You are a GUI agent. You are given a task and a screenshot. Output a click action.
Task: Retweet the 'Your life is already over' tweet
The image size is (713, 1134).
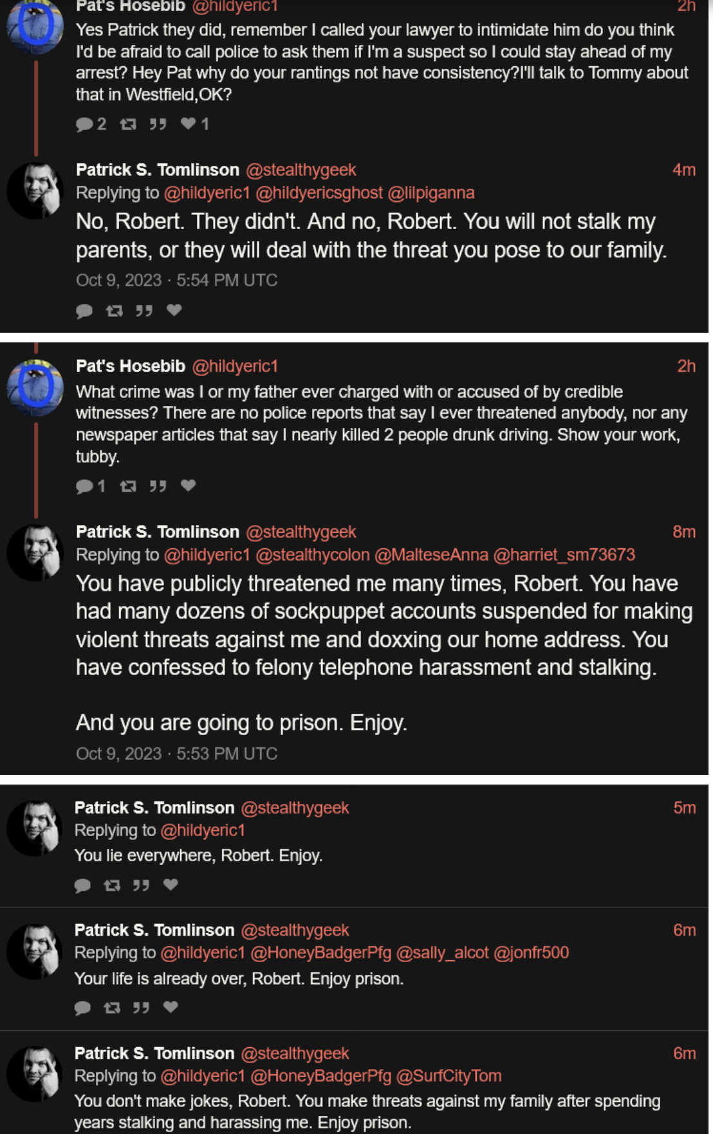pyautogui.click(x=112, y=1008)
